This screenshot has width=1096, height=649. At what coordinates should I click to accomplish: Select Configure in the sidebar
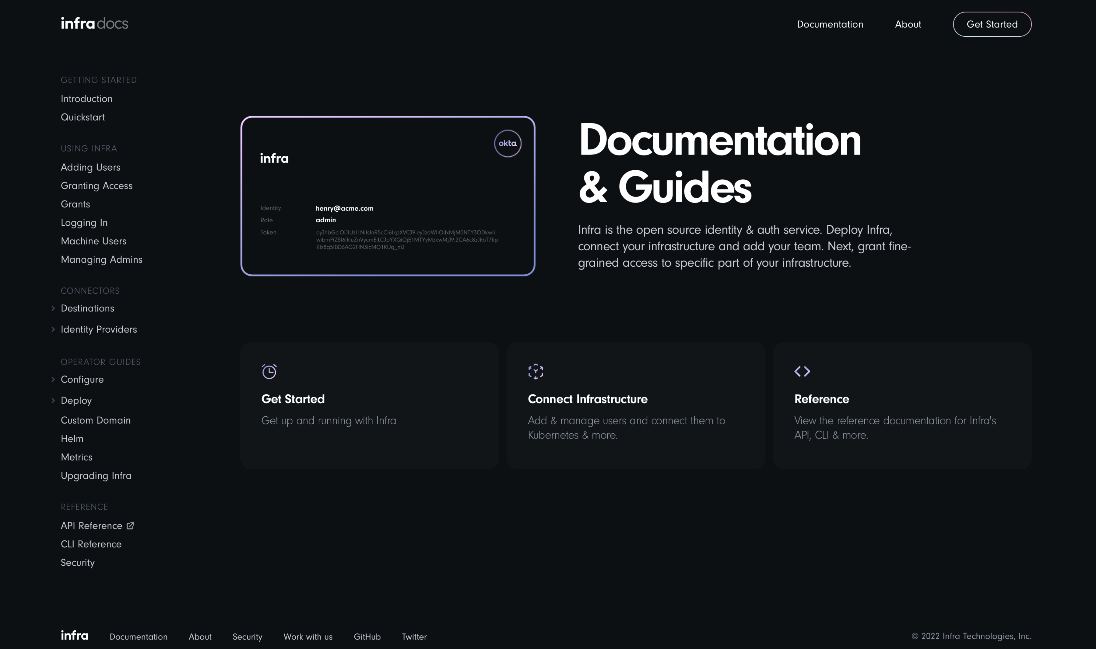pyautogui.click(x=82, y=380)
